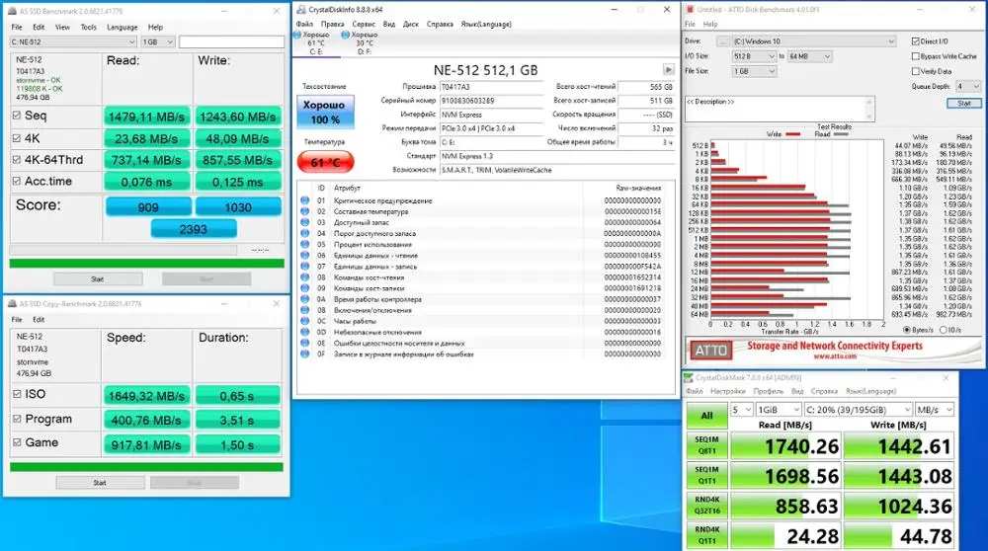This screenshot has height=551, width=988.
Task: Click the CrystalDiskInfo title bar icon
Action: pos(301,10)
